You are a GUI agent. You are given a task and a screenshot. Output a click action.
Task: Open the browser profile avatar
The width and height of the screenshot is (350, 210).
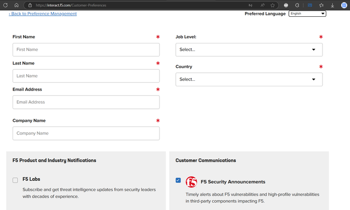click(344, 5)
